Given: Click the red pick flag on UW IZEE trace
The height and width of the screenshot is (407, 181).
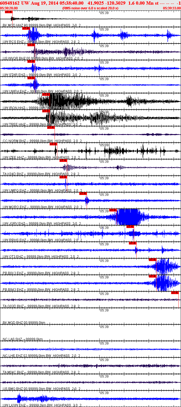Looking at the screenshot, I should tap(53, 144).
